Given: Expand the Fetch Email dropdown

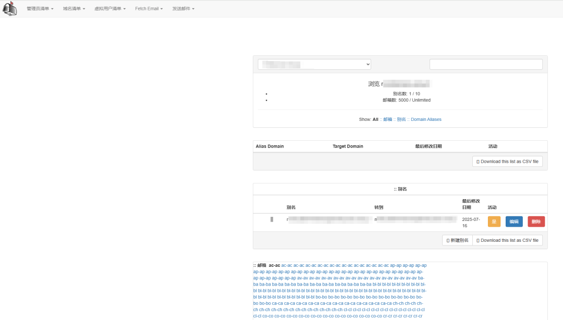Looking at the screenshot, I should point(149,9).
